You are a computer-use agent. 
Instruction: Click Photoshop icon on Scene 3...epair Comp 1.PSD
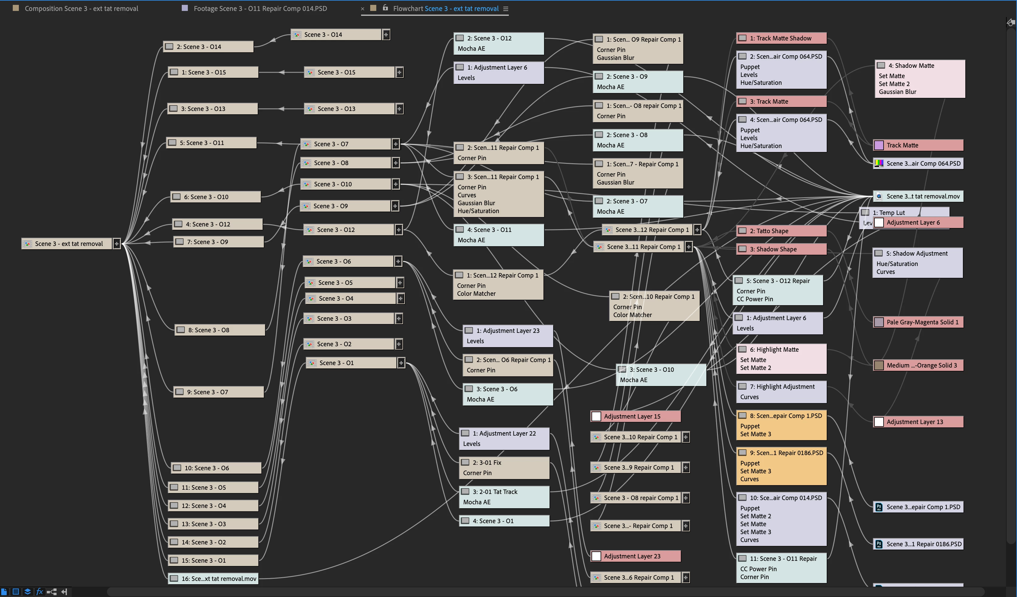tap(879, 507)
